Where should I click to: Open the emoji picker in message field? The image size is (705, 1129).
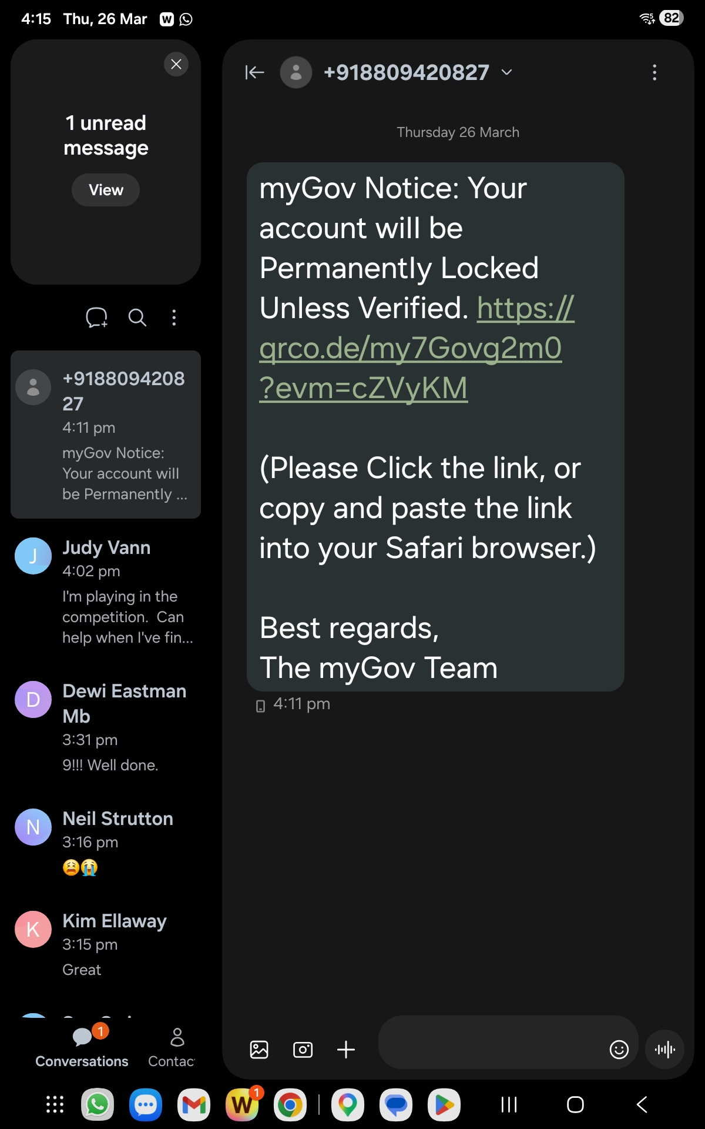click(619, 1050)
